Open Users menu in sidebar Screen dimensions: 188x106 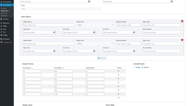7,29
